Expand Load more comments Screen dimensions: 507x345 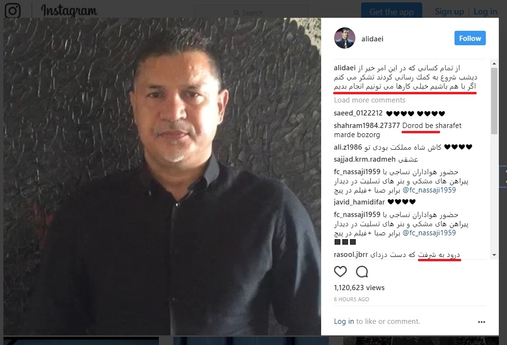[369, 100]
